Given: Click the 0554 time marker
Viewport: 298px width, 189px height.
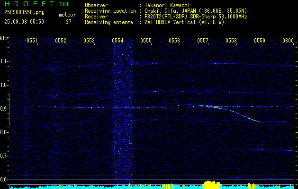Looking at the screenshot, I should pos(117,40).
